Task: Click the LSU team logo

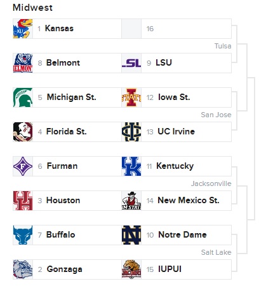Action: pos(131,63)
